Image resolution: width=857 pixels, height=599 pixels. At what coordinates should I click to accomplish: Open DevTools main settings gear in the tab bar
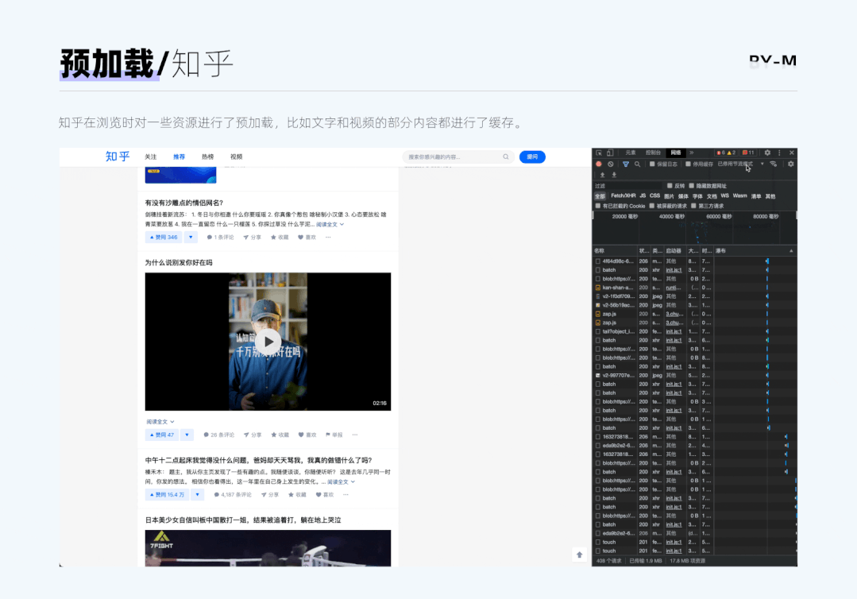click(767, 153)
